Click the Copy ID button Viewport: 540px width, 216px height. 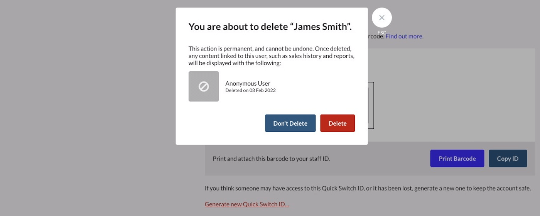pyautogui.click(x=508, y=159)
